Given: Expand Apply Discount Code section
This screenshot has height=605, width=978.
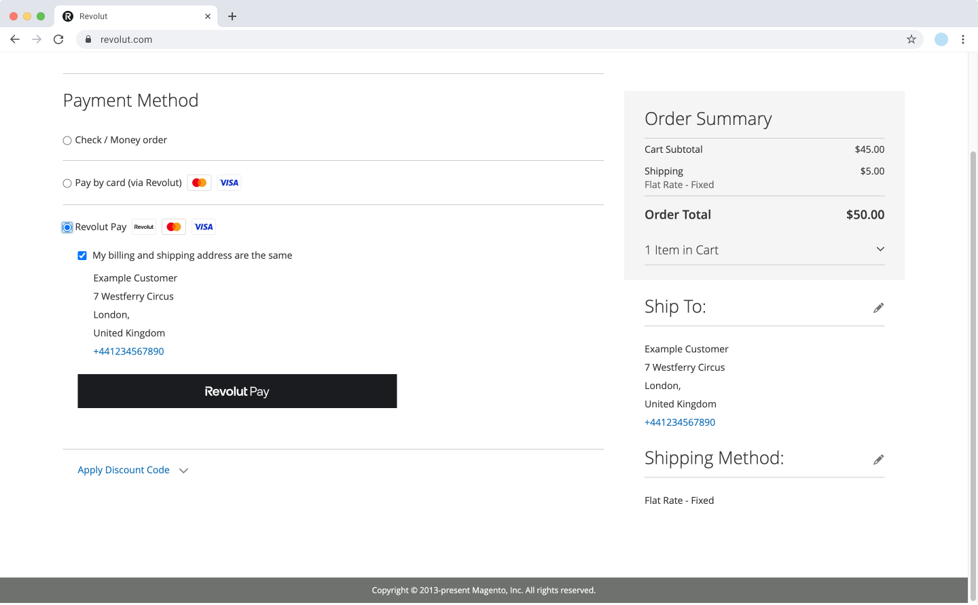Looking at the screenshot, I should click(x=133, y=470).
